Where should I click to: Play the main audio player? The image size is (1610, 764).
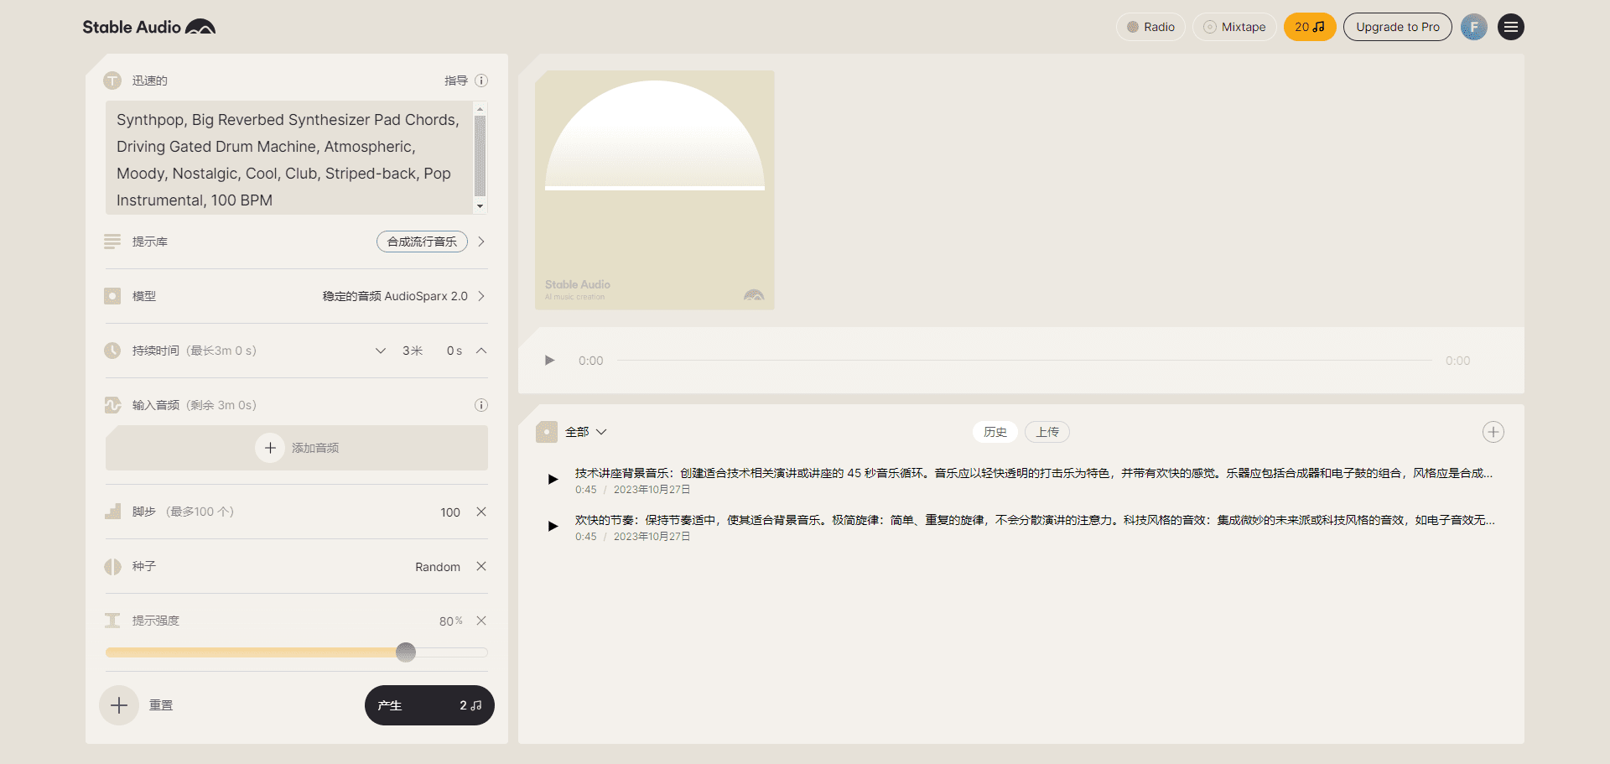(550, 361)
